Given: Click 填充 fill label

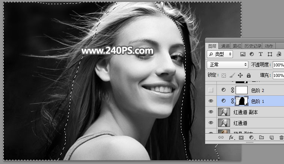Looking at the screenshot, I should [x=265, y=75].
